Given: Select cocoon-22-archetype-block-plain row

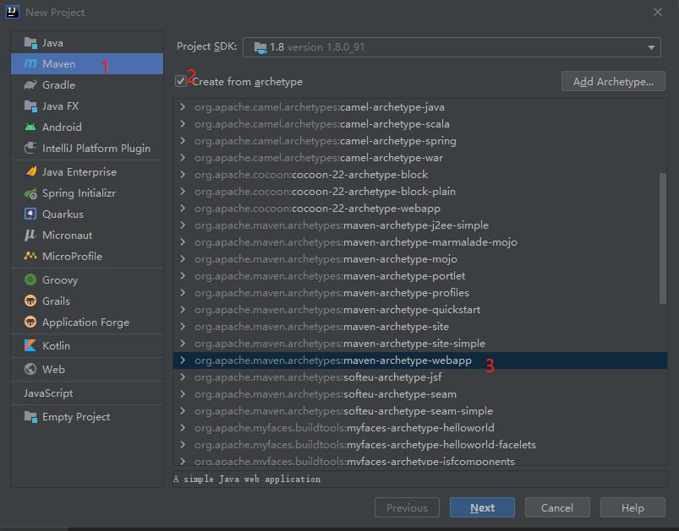Looking at the screenshot, I should (419, 191).
